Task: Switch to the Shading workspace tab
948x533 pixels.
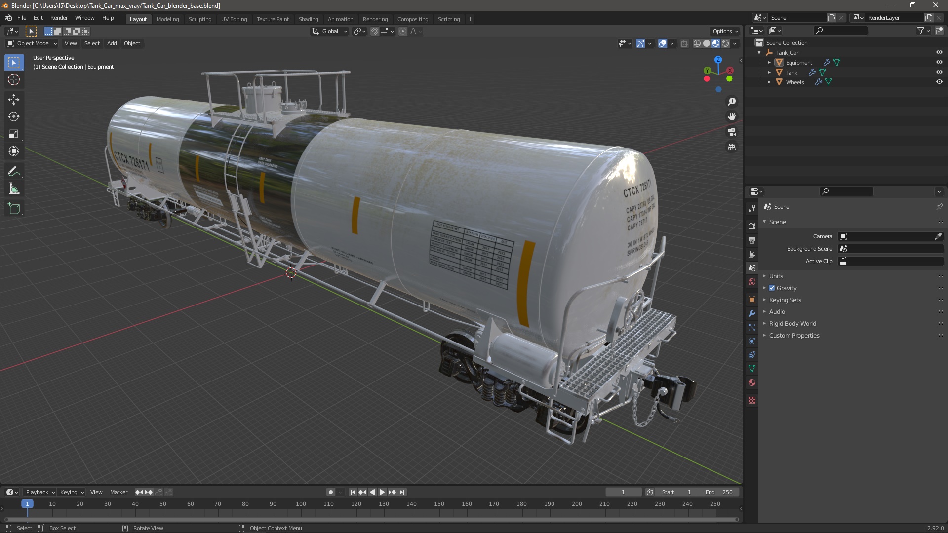Action: point(308,19)
